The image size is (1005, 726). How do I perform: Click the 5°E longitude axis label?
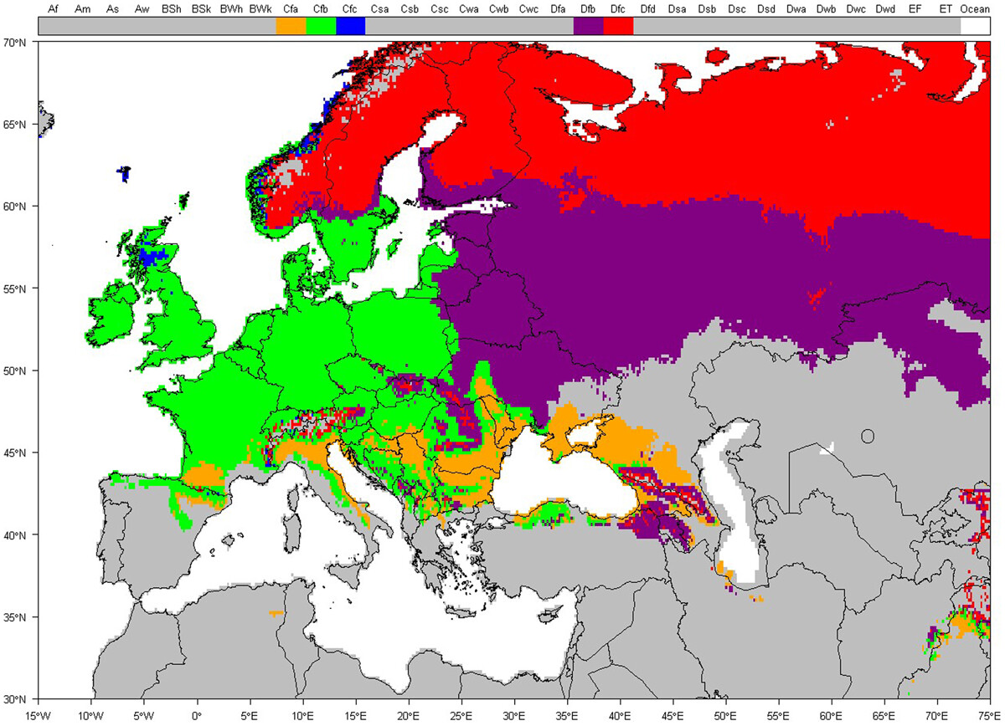tap(250, 715)
